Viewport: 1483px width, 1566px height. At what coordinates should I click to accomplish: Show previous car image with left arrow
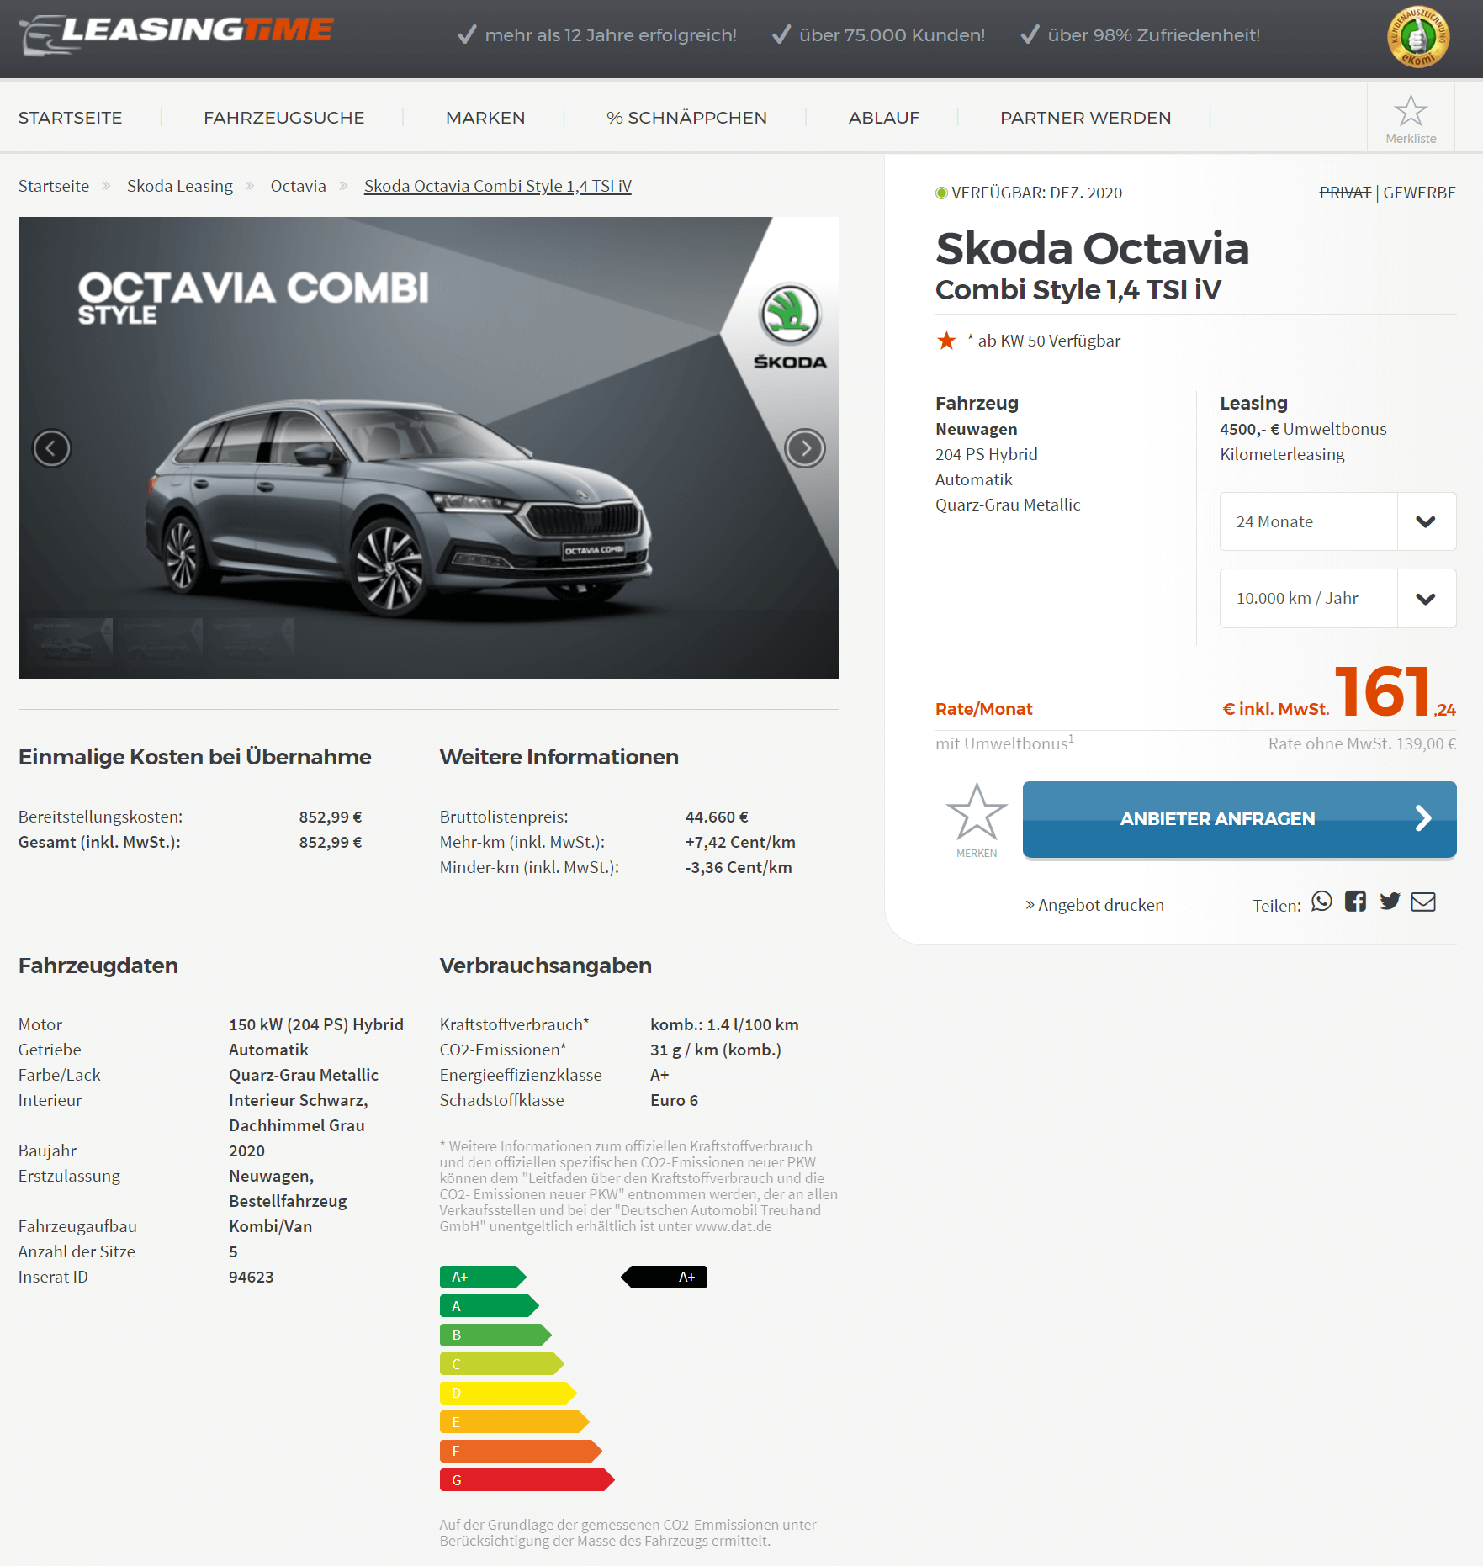[x=51, y=447]
